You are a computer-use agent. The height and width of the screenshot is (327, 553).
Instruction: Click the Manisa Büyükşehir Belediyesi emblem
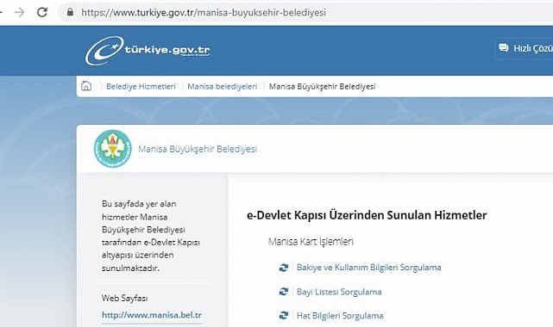[x=112, y=148]
